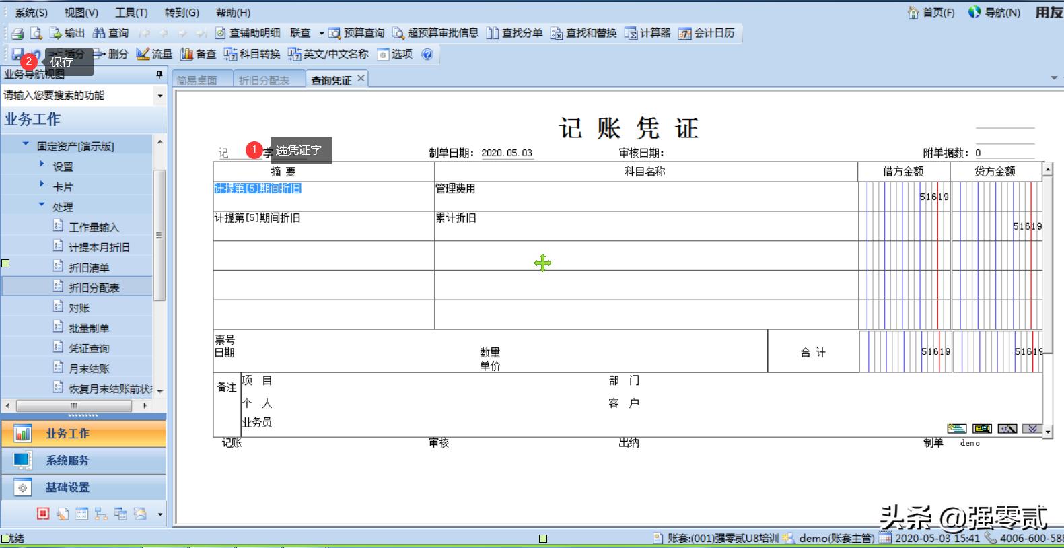Toggle 英文/中文名称 name language

pos(328,54)
